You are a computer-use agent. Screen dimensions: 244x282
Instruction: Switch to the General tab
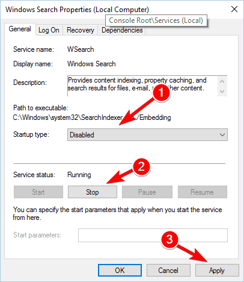20,29
